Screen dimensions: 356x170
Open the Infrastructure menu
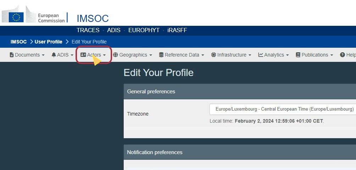(231, 55)
